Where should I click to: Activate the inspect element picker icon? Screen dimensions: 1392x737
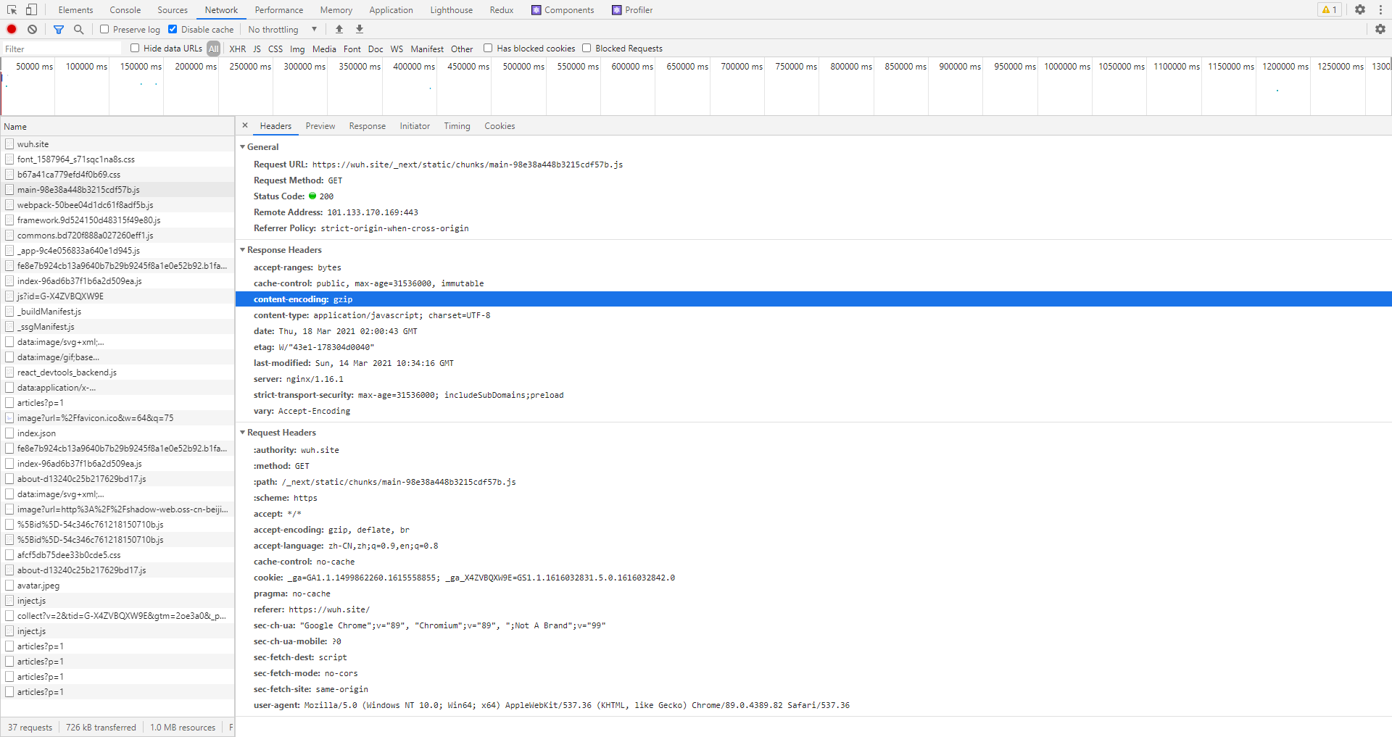[12, 9]
